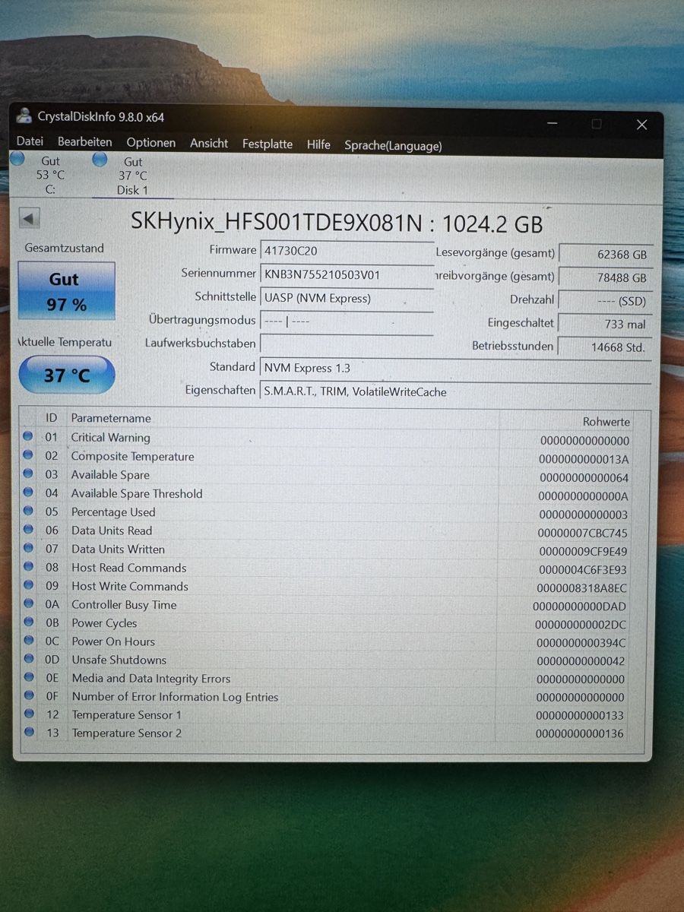The height and width of the screenshot is (912, 684).
Task: Click the blue status orb above C: drive
Action: (x=17, y=159)
